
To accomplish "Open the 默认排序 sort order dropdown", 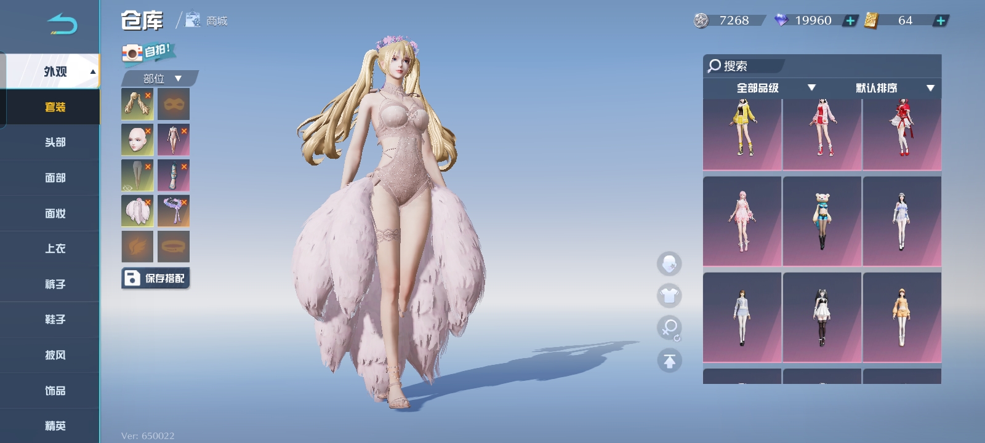I will [x=895, y=88].
